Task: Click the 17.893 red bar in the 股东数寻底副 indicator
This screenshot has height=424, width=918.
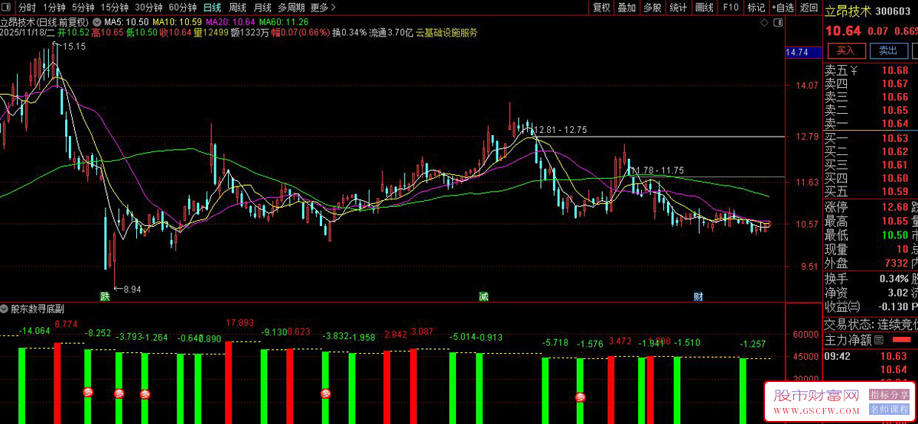Action: pos(228,383)
